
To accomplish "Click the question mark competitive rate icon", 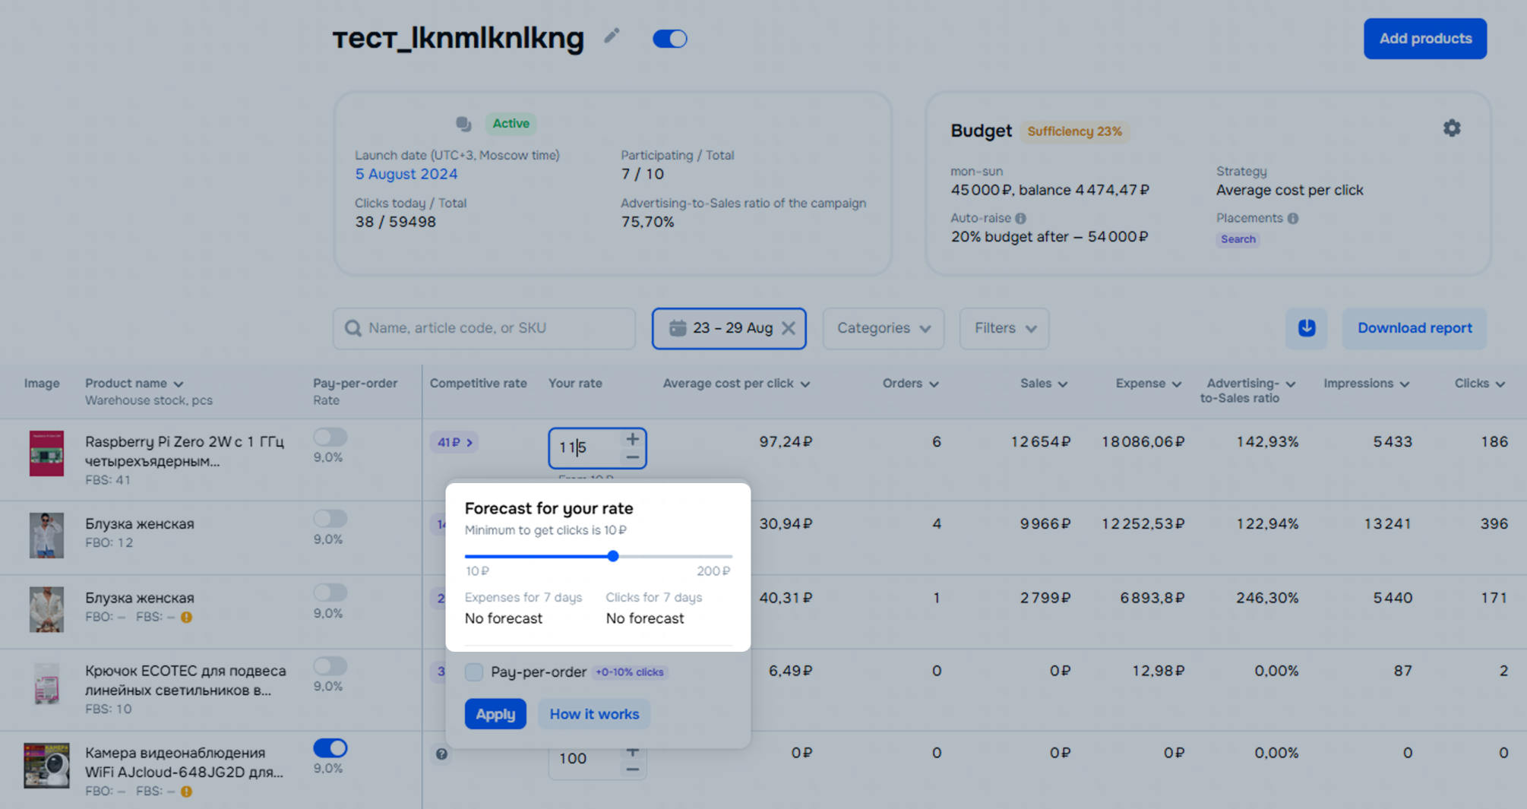I will pyautogui.click(x=441, y=754).
